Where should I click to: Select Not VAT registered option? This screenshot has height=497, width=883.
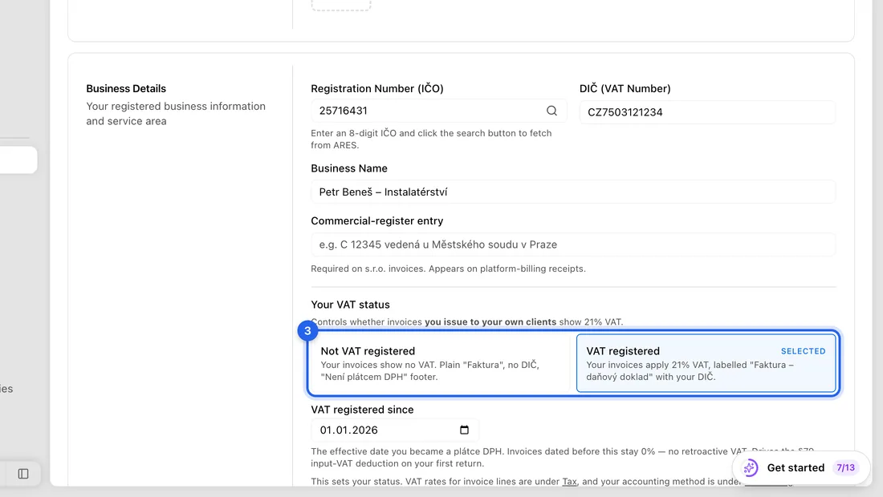click(x=439, y=363)
